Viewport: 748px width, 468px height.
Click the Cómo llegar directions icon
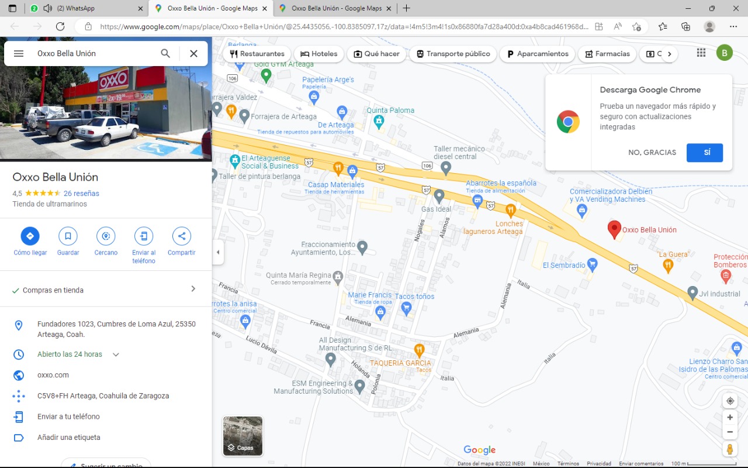(x=30, y=236)
